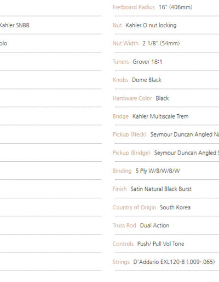Select the Nut label text

click(117, 25)
